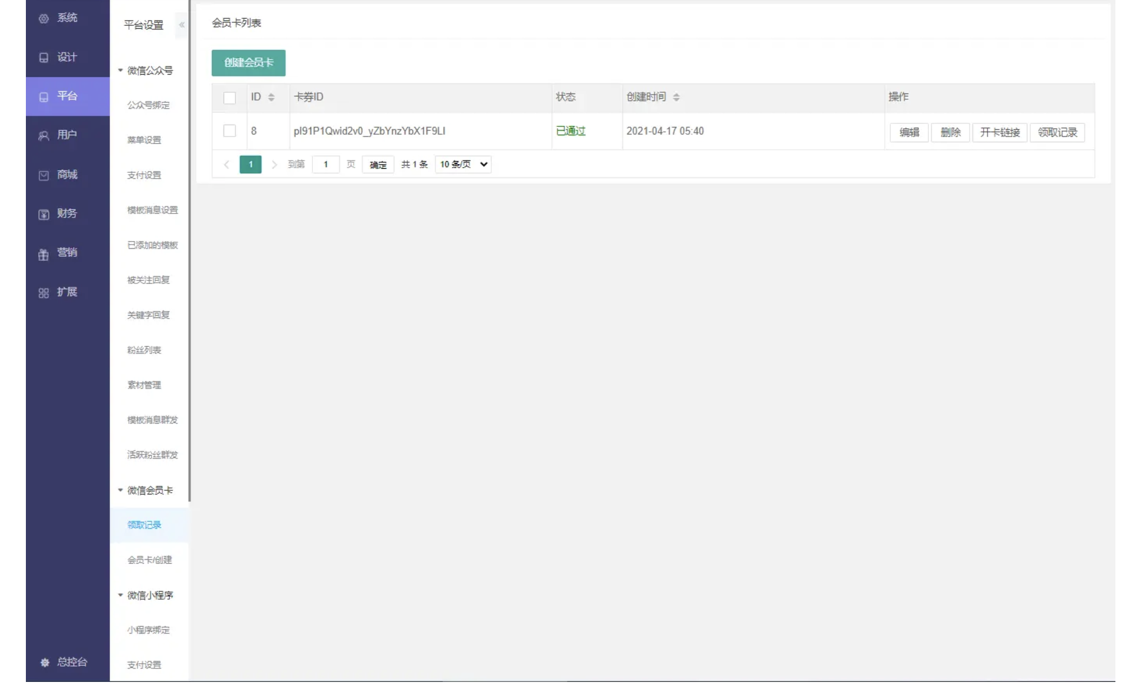The height and width of the screenshot is (689, 1126).
Task: Click the 创建会员卡 button
Action: click(x=249, y=63)
